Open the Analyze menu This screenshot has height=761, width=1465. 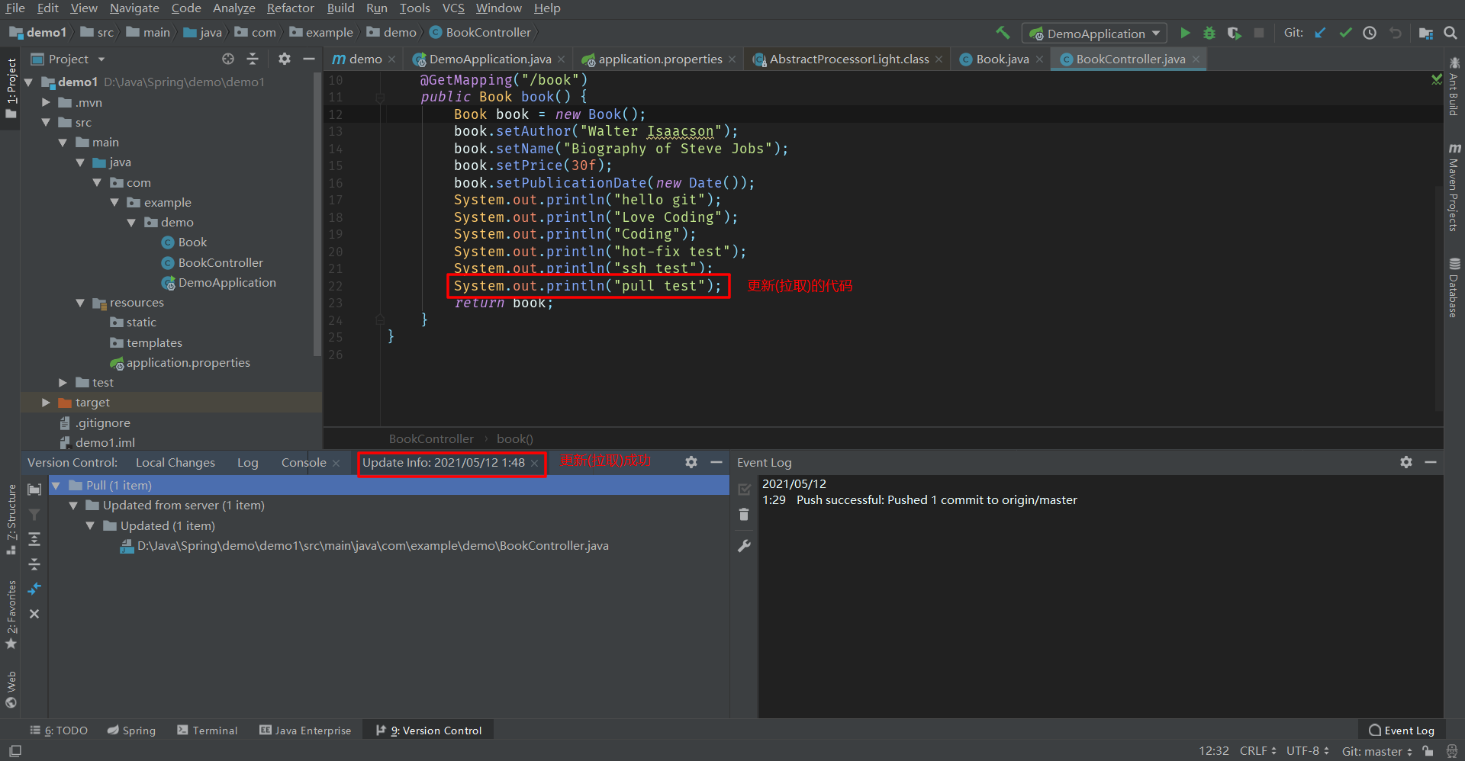point(233,8)
